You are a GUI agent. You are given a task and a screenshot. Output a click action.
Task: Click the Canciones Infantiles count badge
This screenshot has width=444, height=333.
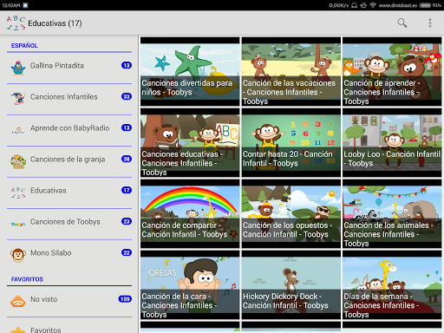pyautogui.click(x=127, y=96)
